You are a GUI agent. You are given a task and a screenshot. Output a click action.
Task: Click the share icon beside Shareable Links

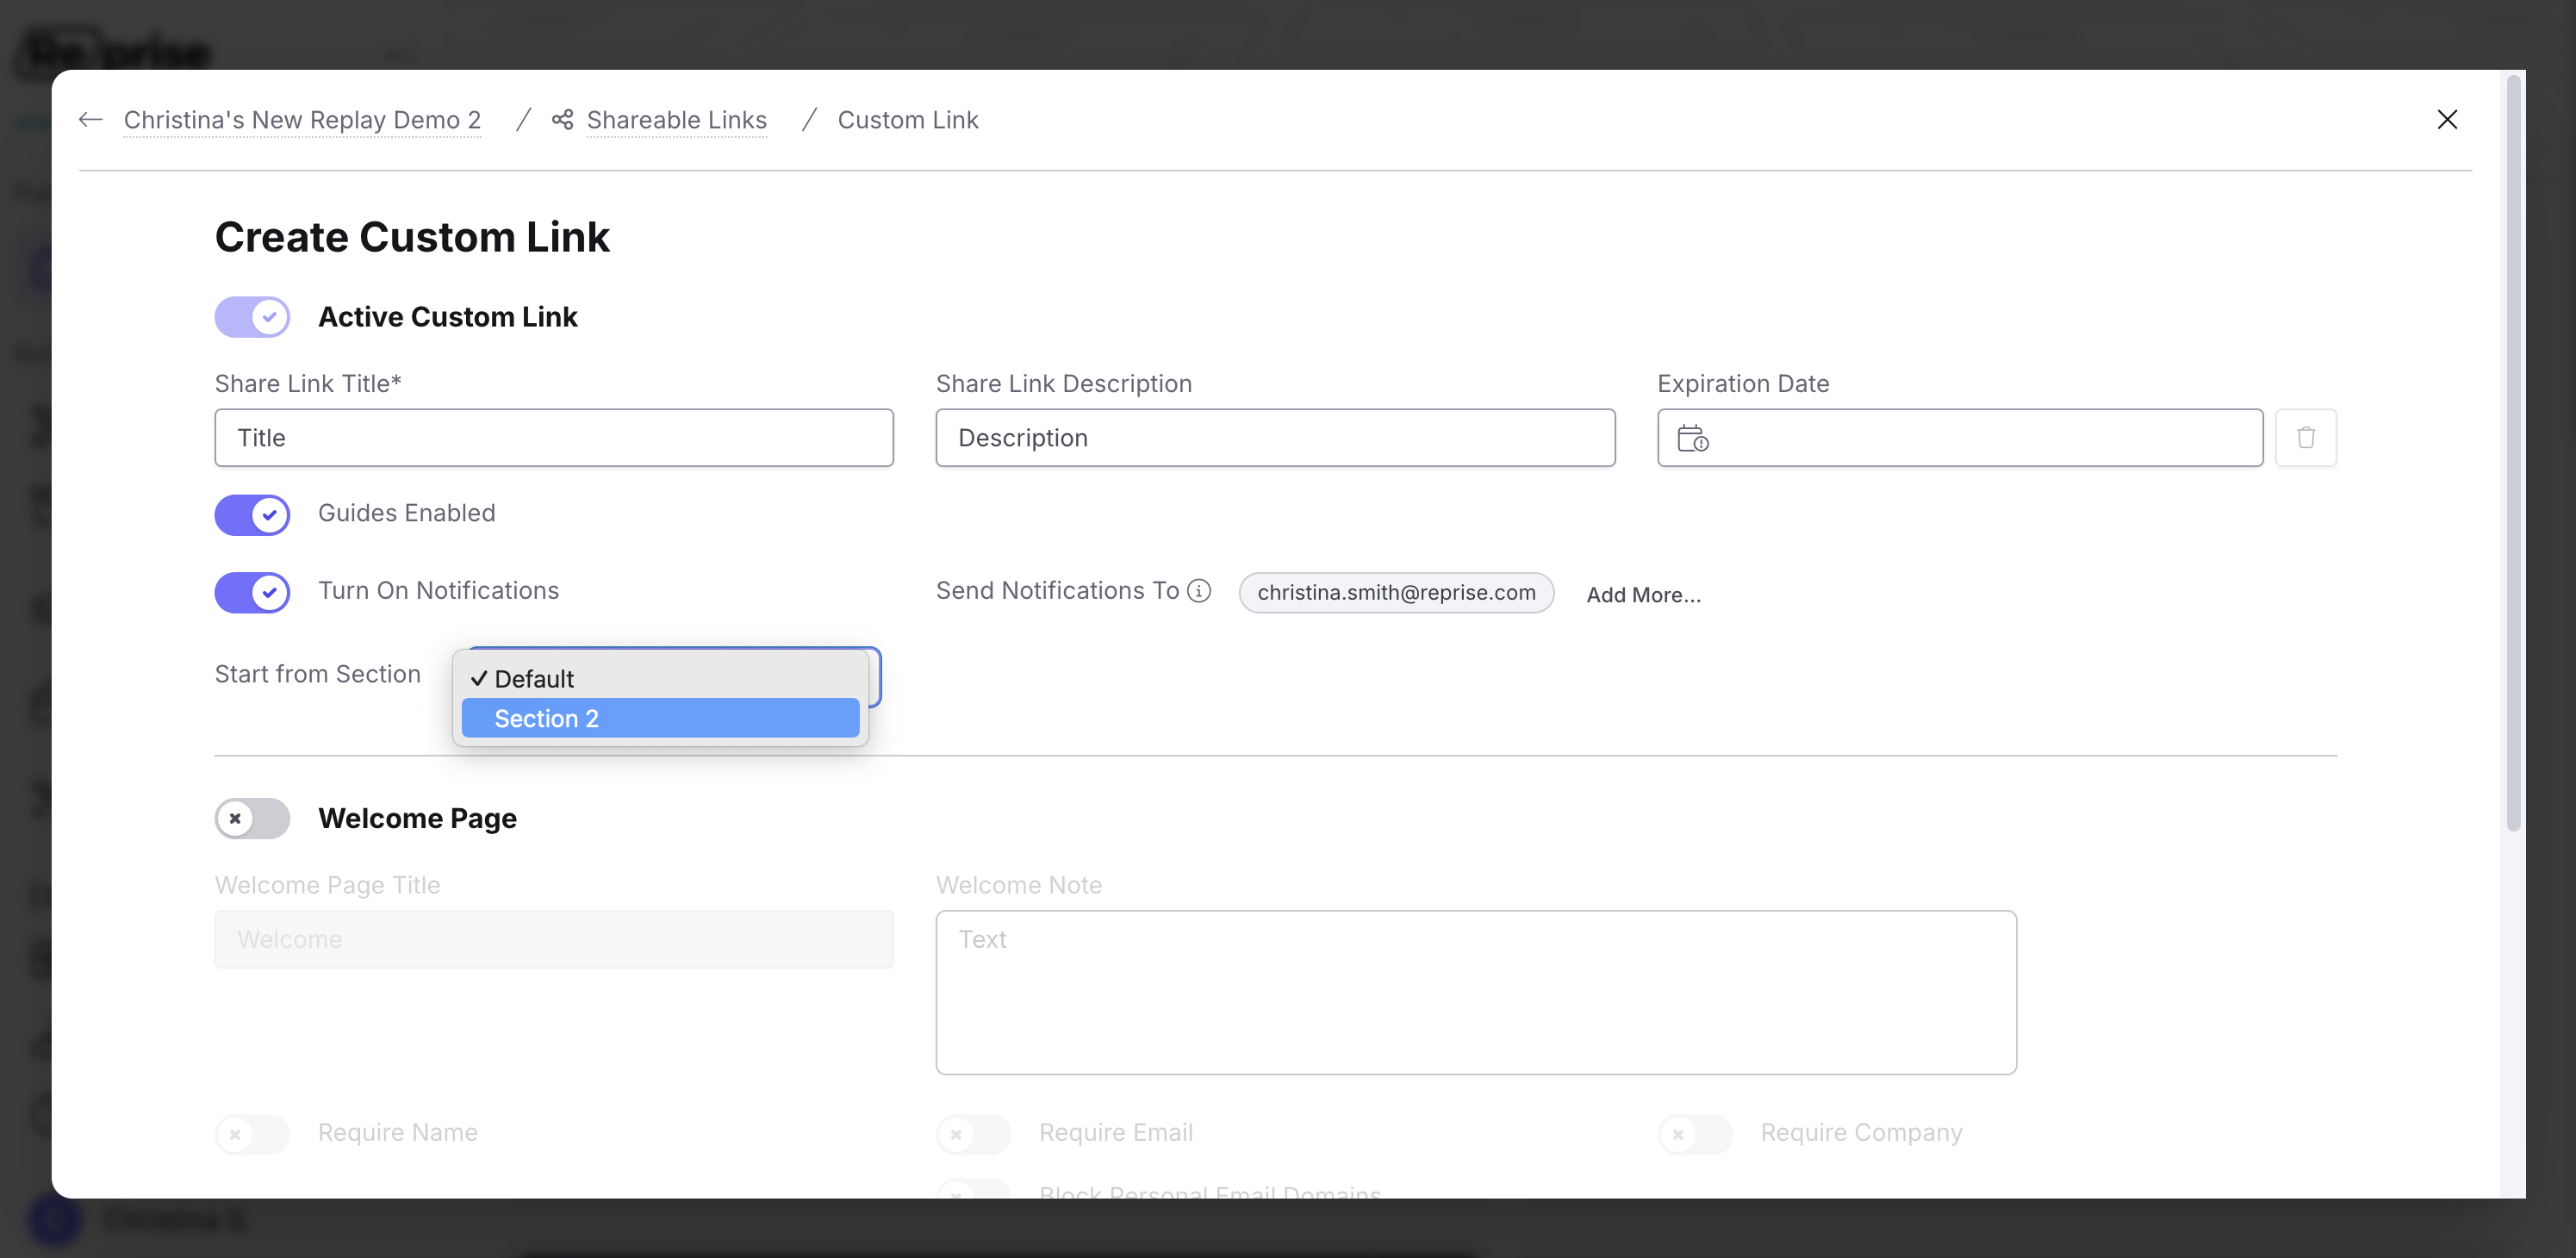click(563, 119)
